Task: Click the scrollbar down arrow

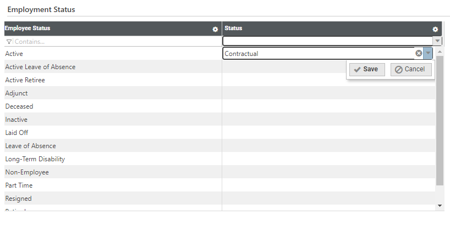Action: pyautogui.click(x=440, y=206)
